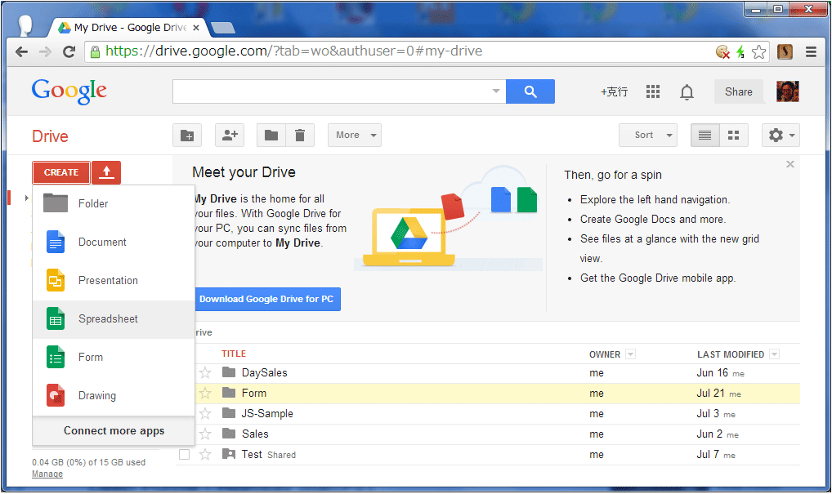This screenshot has height=494, width=832.
Task: Star the Form folder row
Action: tap(205, 394)
